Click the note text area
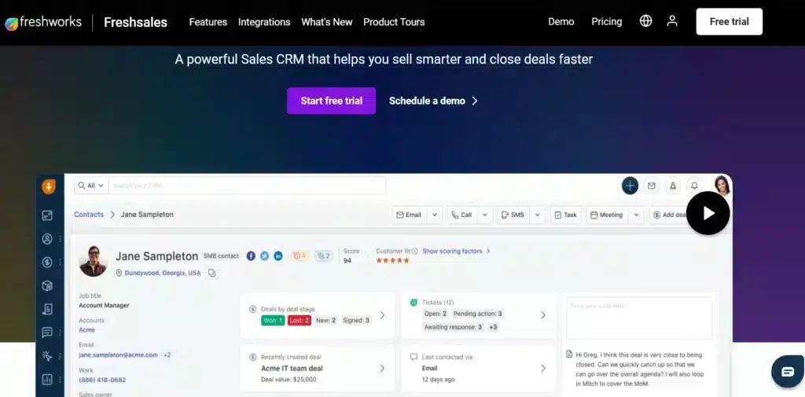The width and height of the screenshot is (805, 397). coord(639,318)
